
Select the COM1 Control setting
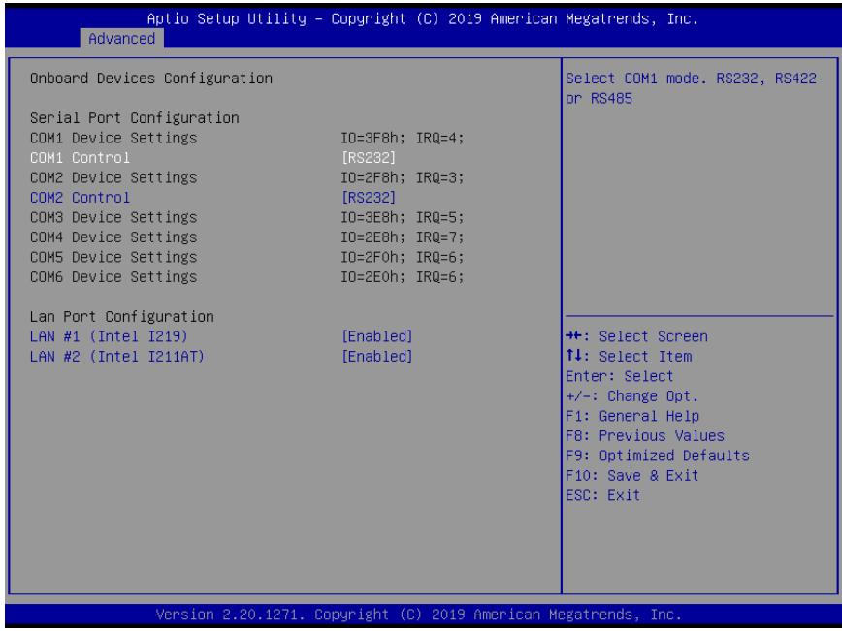(x=80, y=158)
